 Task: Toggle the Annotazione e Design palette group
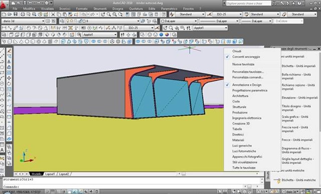(x=247, y=85)
